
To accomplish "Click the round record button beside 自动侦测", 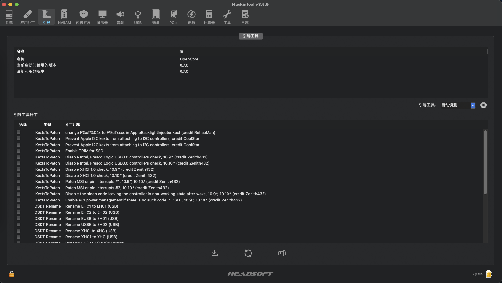I will 483,105.
